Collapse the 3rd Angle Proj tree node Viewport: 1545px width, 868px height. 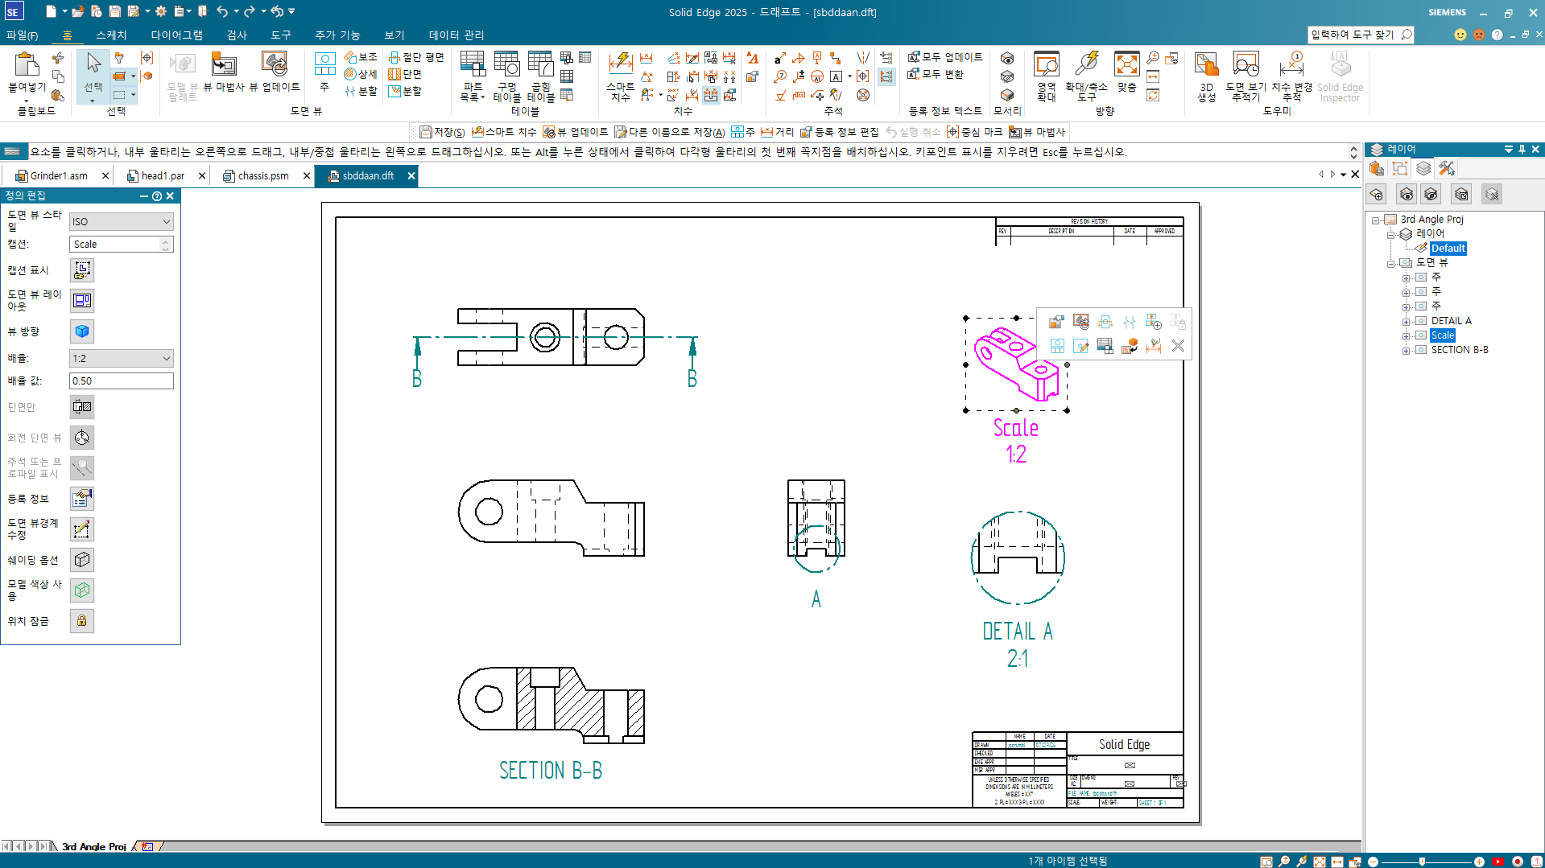click(1376, 220)
